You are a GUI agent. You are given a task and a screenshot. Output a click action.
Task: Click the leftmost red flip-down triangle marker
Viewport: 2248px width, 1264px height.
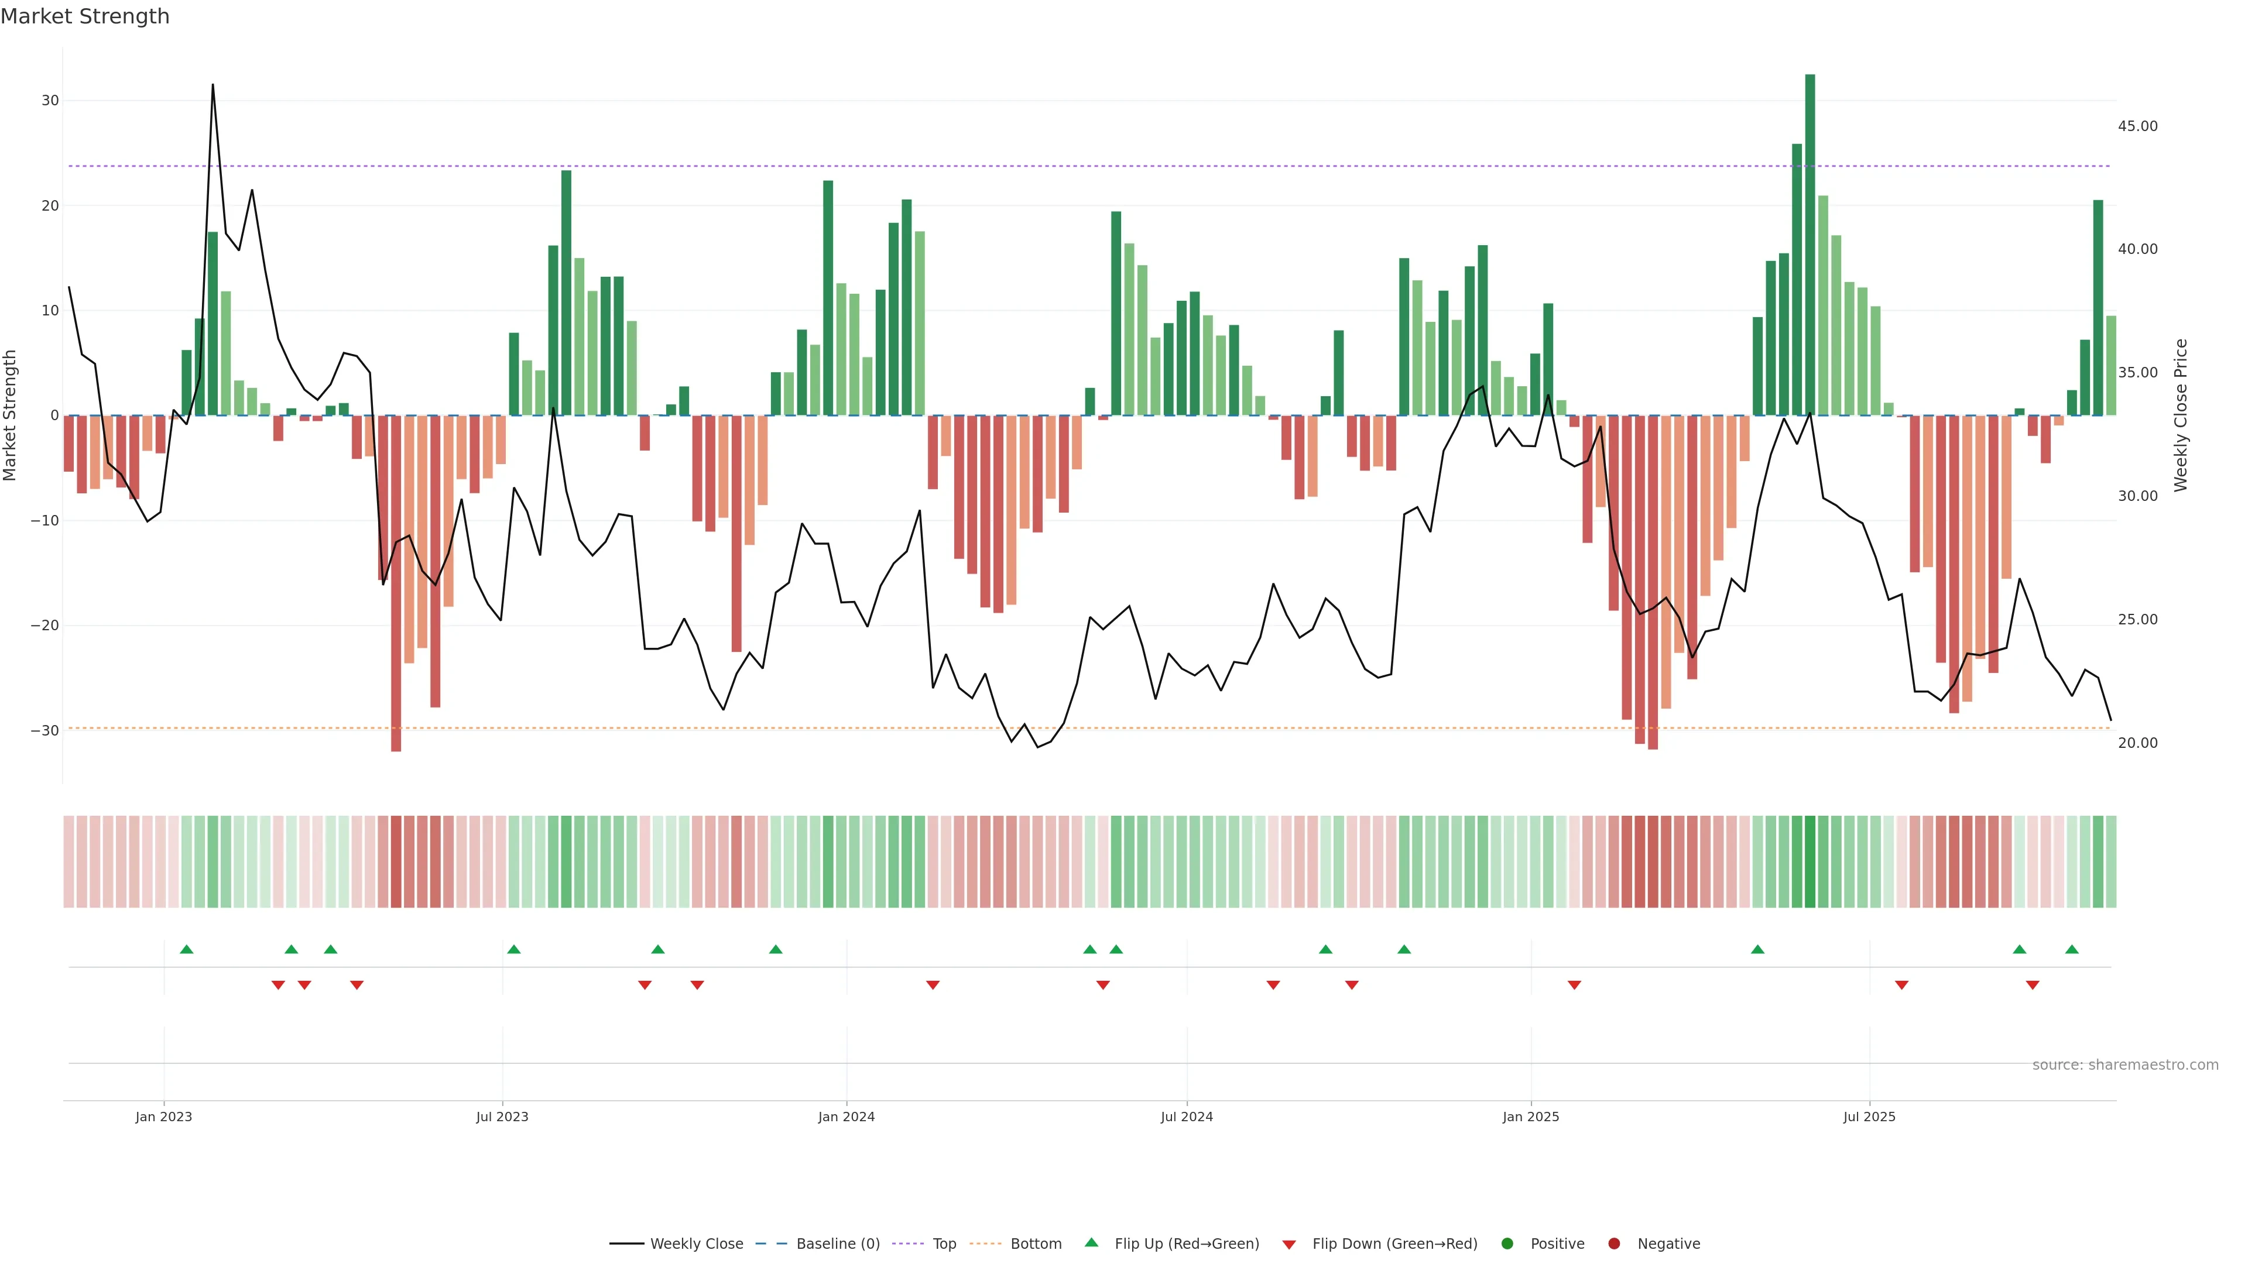pos(277,985)
